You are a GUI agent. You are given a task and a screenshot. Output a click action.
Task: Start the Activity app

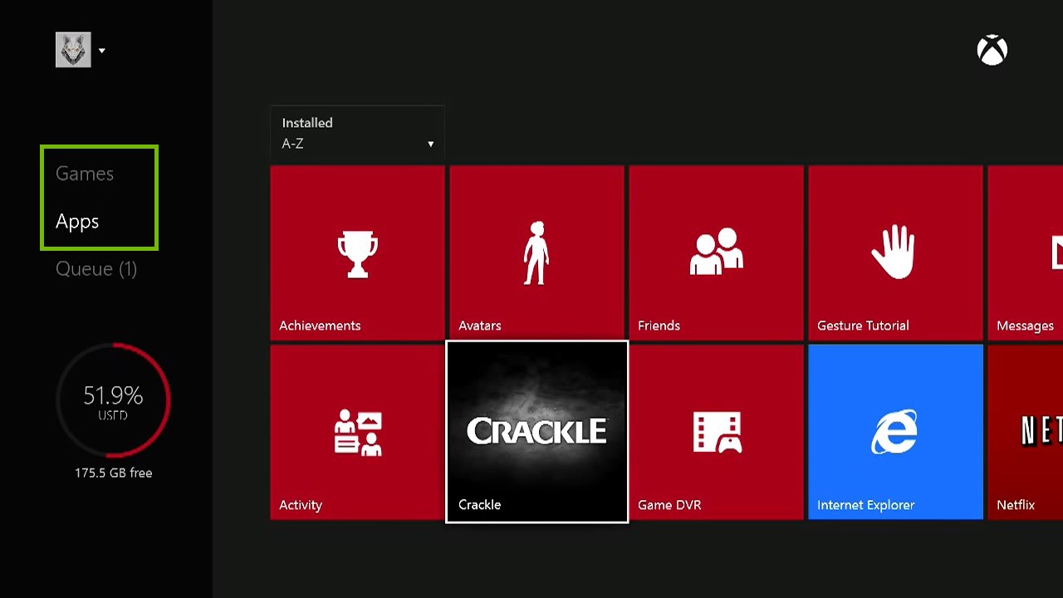point(357,430)
